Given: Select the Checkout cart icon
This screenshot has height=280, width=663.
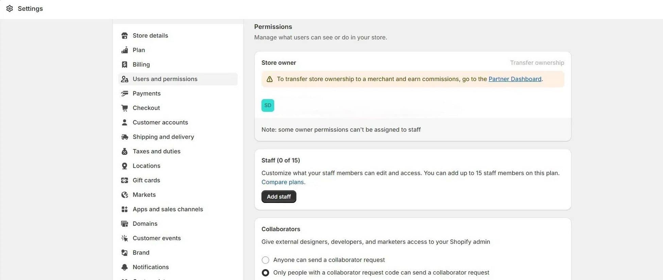Looking at the screenshot, I should tap(124, 108).
